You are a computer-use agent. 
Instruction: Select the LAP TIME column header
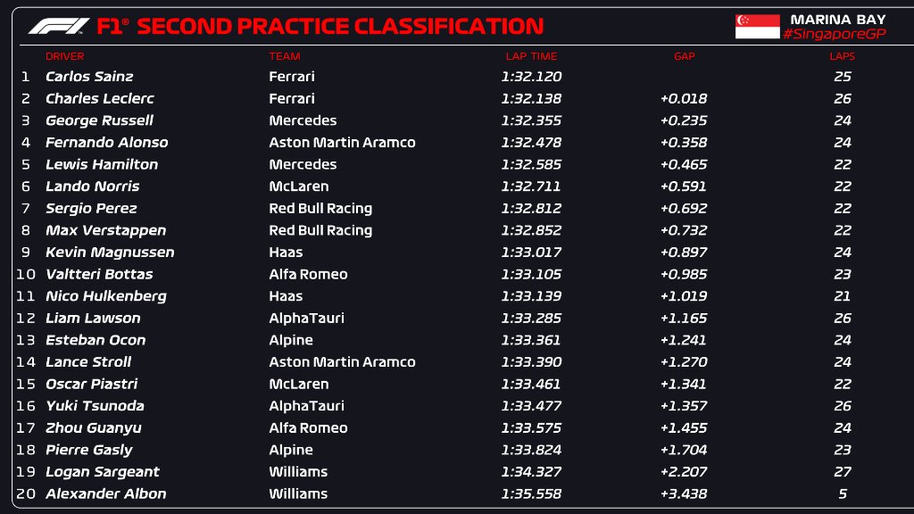(531, 56)
